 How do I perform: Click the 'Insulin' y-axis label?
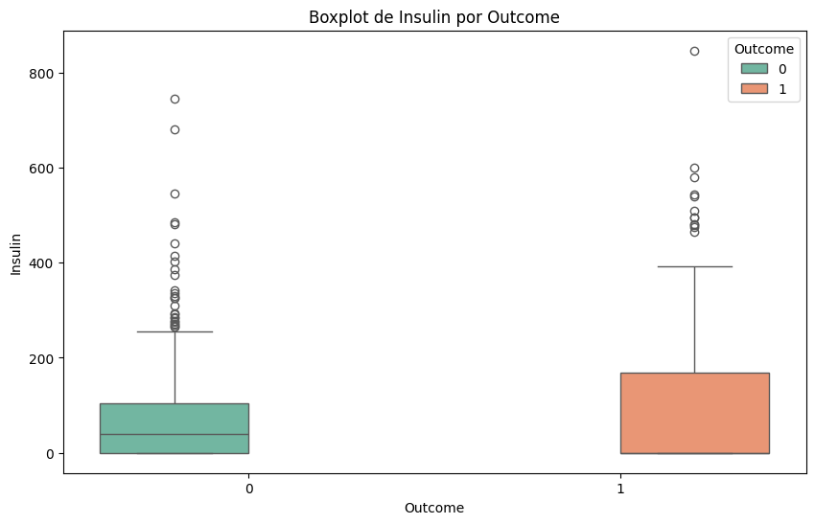pos(16,253)
